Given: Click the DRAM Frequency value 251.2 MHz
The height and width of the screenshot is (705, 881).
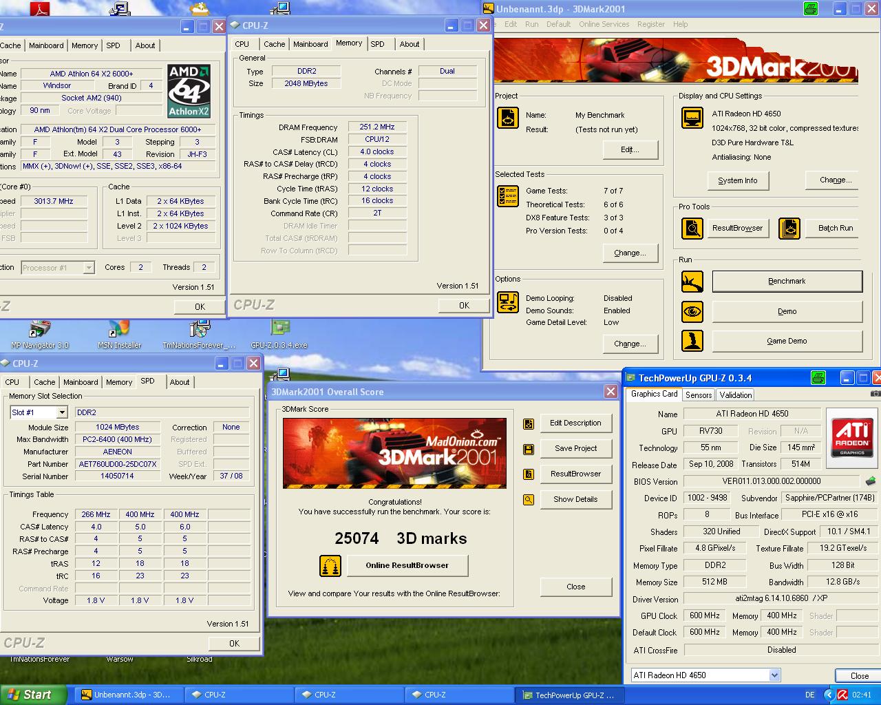Looking at the screenshot, I should pyautogui.click(x=377, y=127).
